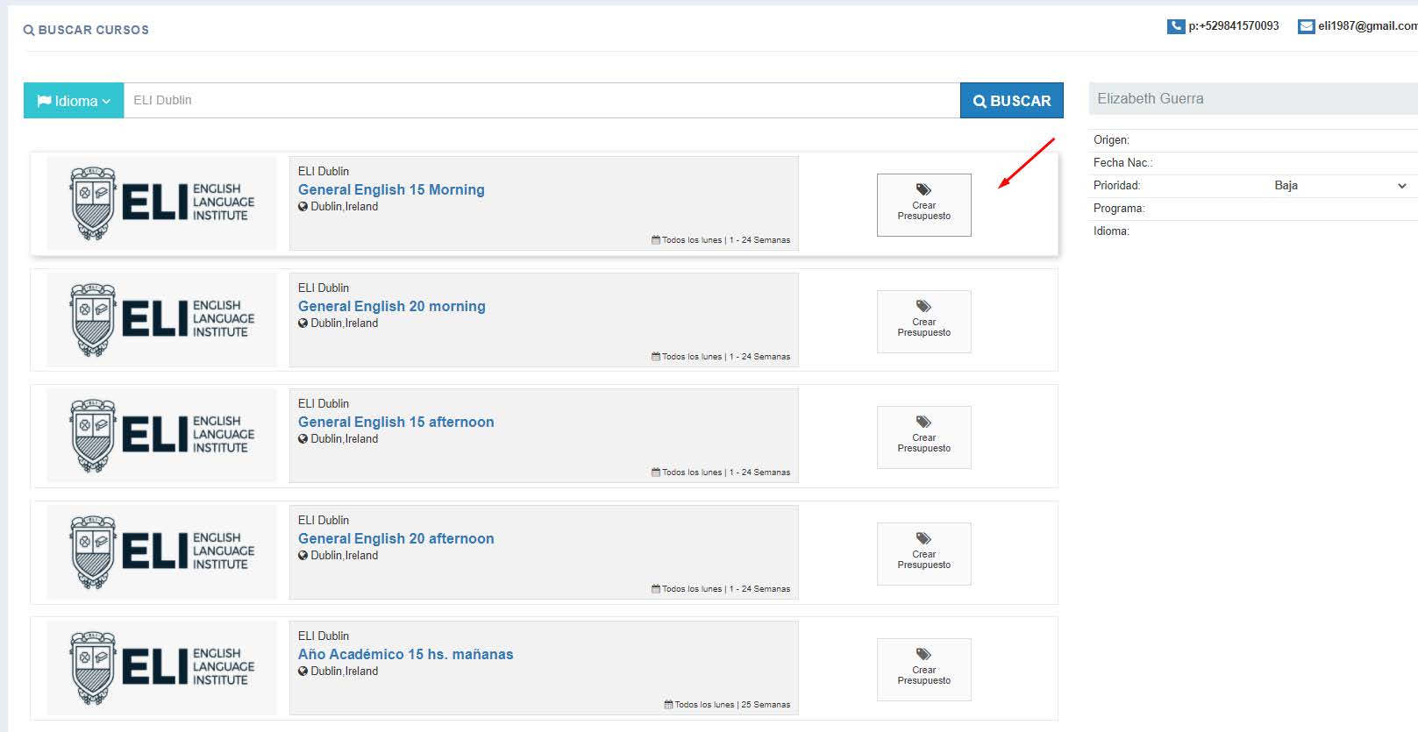Open the Idioma filter dropdown
Viewport: 1418px width, 732px height.
[x=74, y=101]
